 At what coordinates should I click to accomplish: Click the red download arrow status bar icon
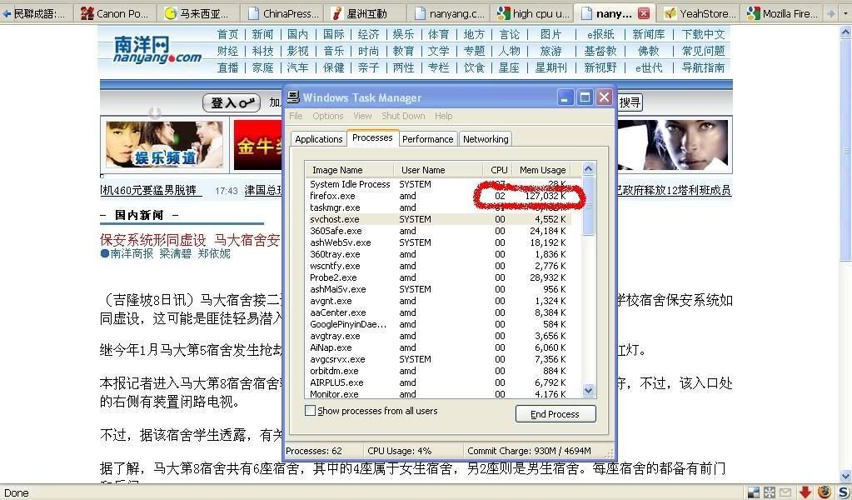pyautogui.click(x=805, y=492)
